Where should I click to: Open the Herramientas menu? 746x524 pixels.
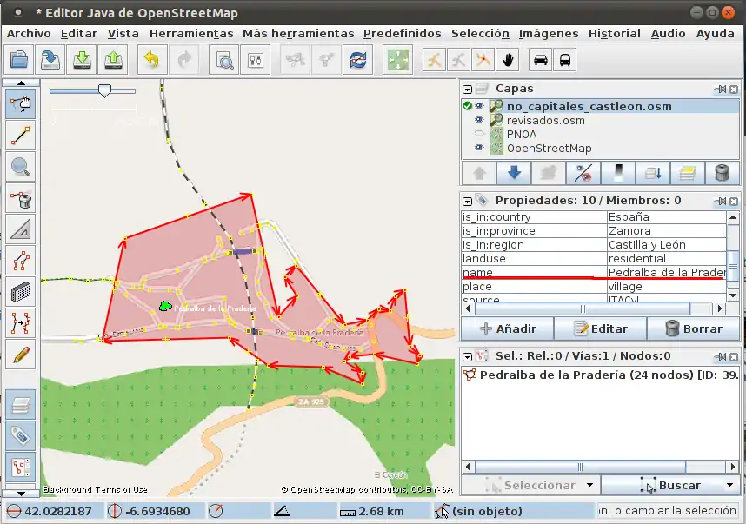coord(190,33)
